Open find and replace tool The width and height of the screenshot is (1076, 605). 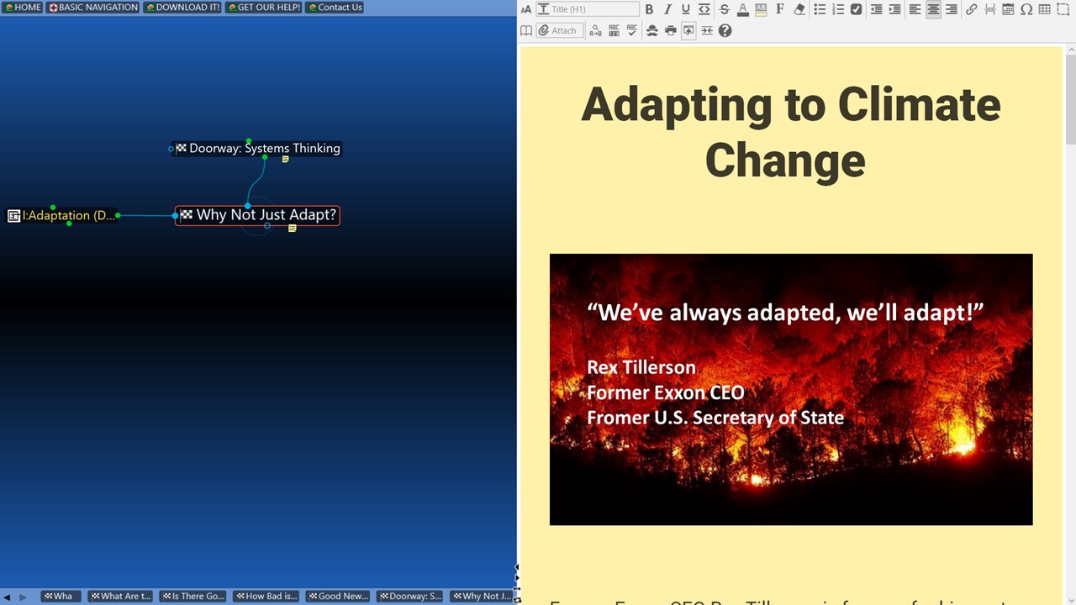pos(595,30)
